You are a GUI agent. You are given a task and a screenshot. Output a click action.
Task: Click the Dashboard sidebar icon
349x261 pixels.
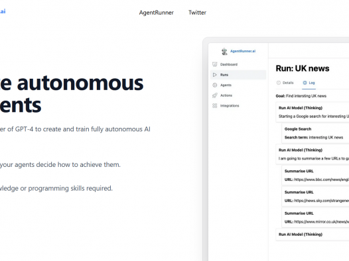(214, 64)
